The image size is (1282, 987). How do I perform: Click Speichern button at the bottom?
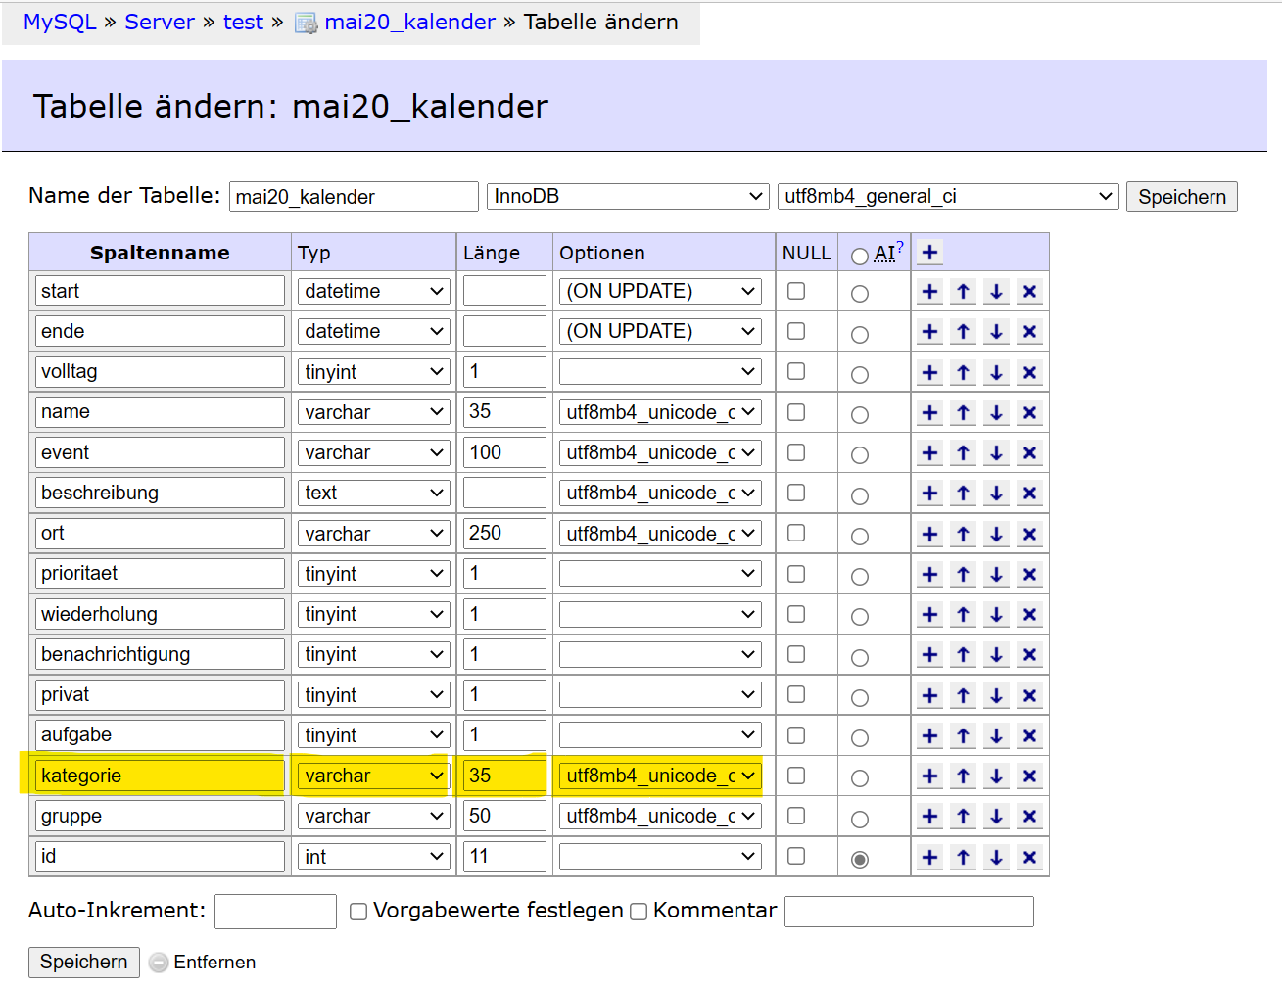tap(83, 962)
